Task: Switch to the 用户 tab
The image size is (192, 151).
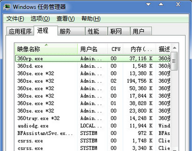Action: (141, 31)
